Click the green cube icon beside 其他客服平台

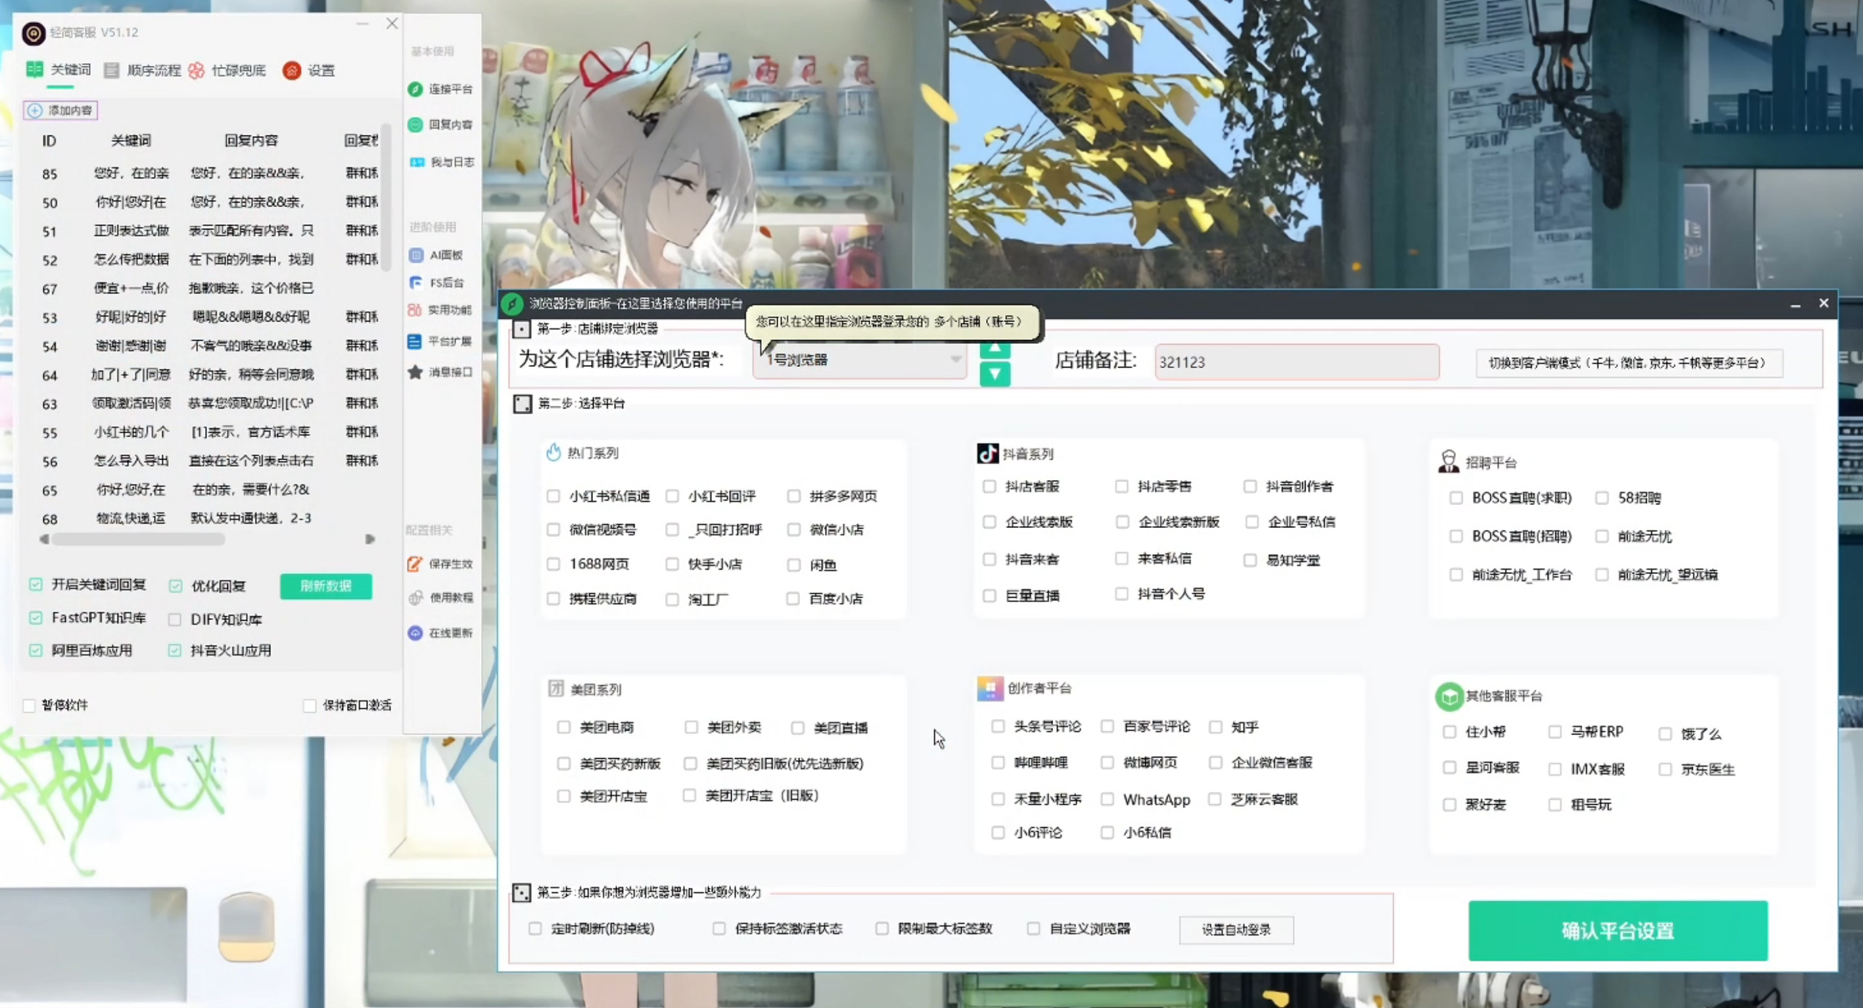(x=1450, y=696)
